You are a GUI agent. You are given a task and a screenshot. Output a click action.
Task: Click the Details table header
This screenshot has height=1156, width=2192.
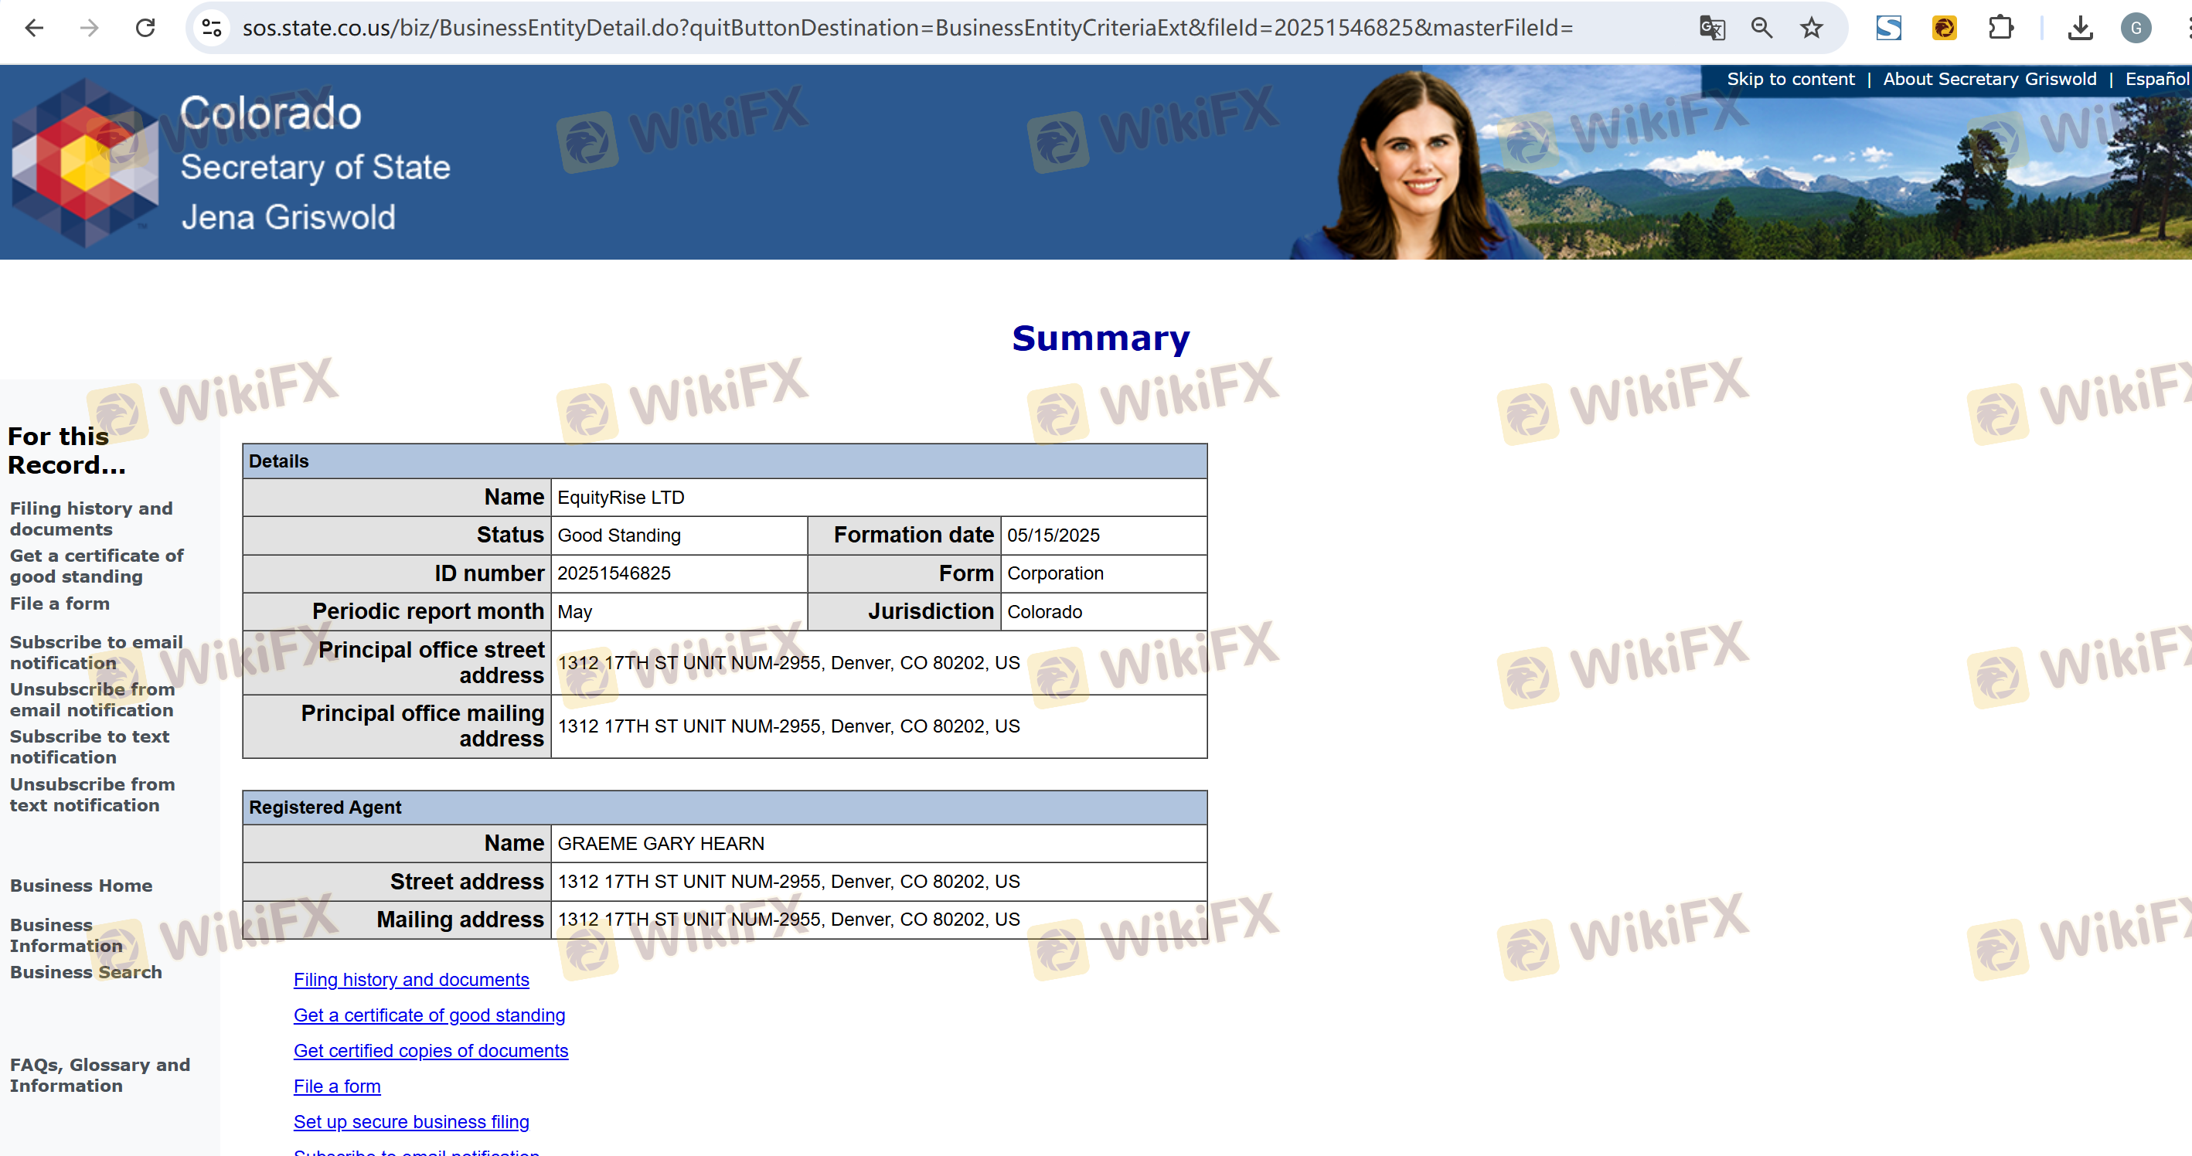[725, 461]
